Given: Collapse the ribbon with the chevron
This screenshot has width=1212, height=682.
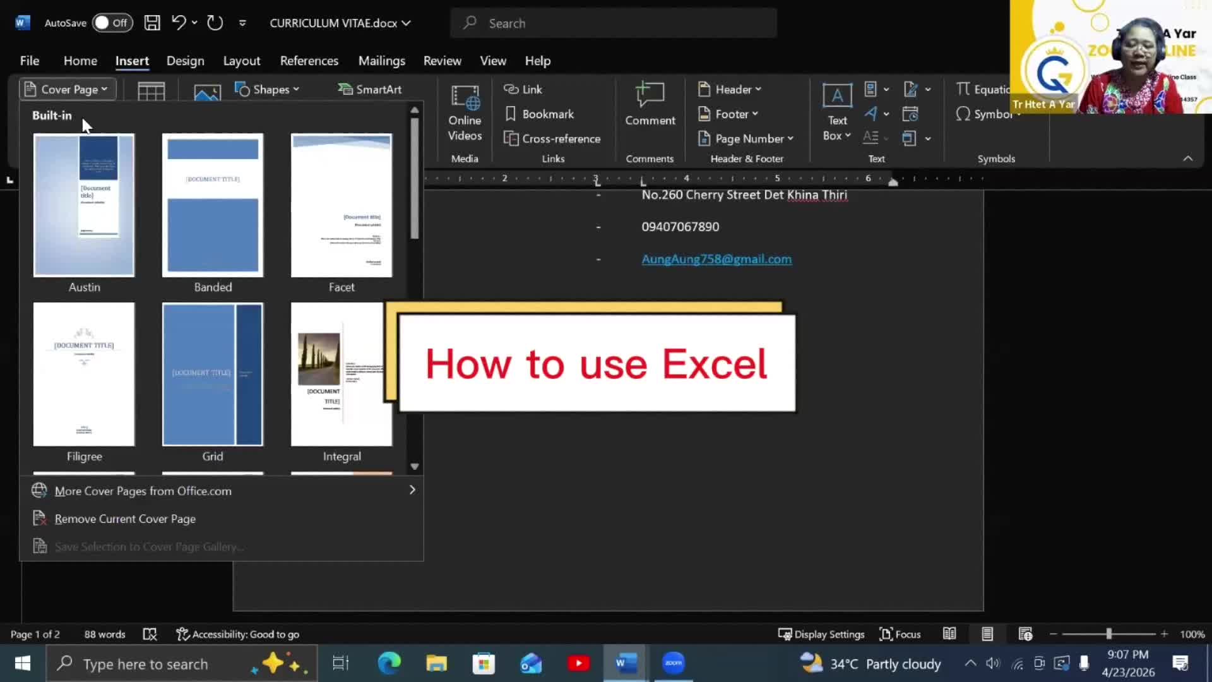Looking at the screenshot, I should point(1187,158).
